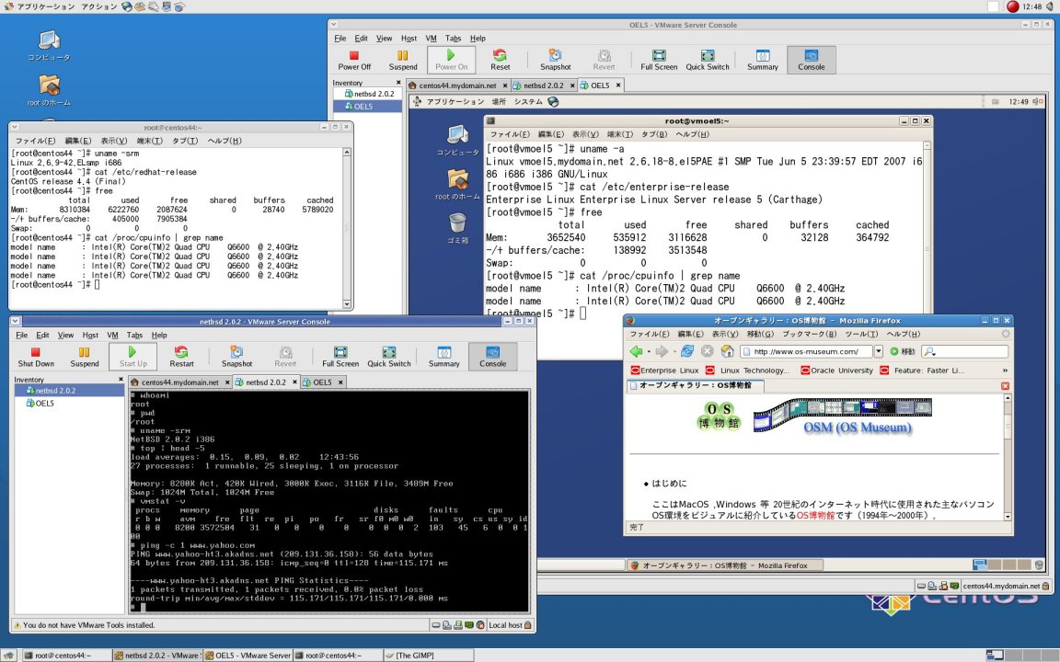
Task: Open guest Computer icon in OEL5 desktop
Action: coord(457,141)
